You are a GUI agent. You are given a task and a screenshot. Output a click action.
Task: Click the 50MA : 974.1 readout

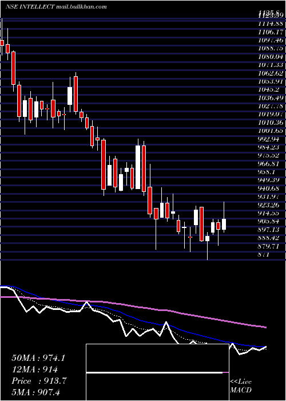pyautogui.click(x=38, y=358)
